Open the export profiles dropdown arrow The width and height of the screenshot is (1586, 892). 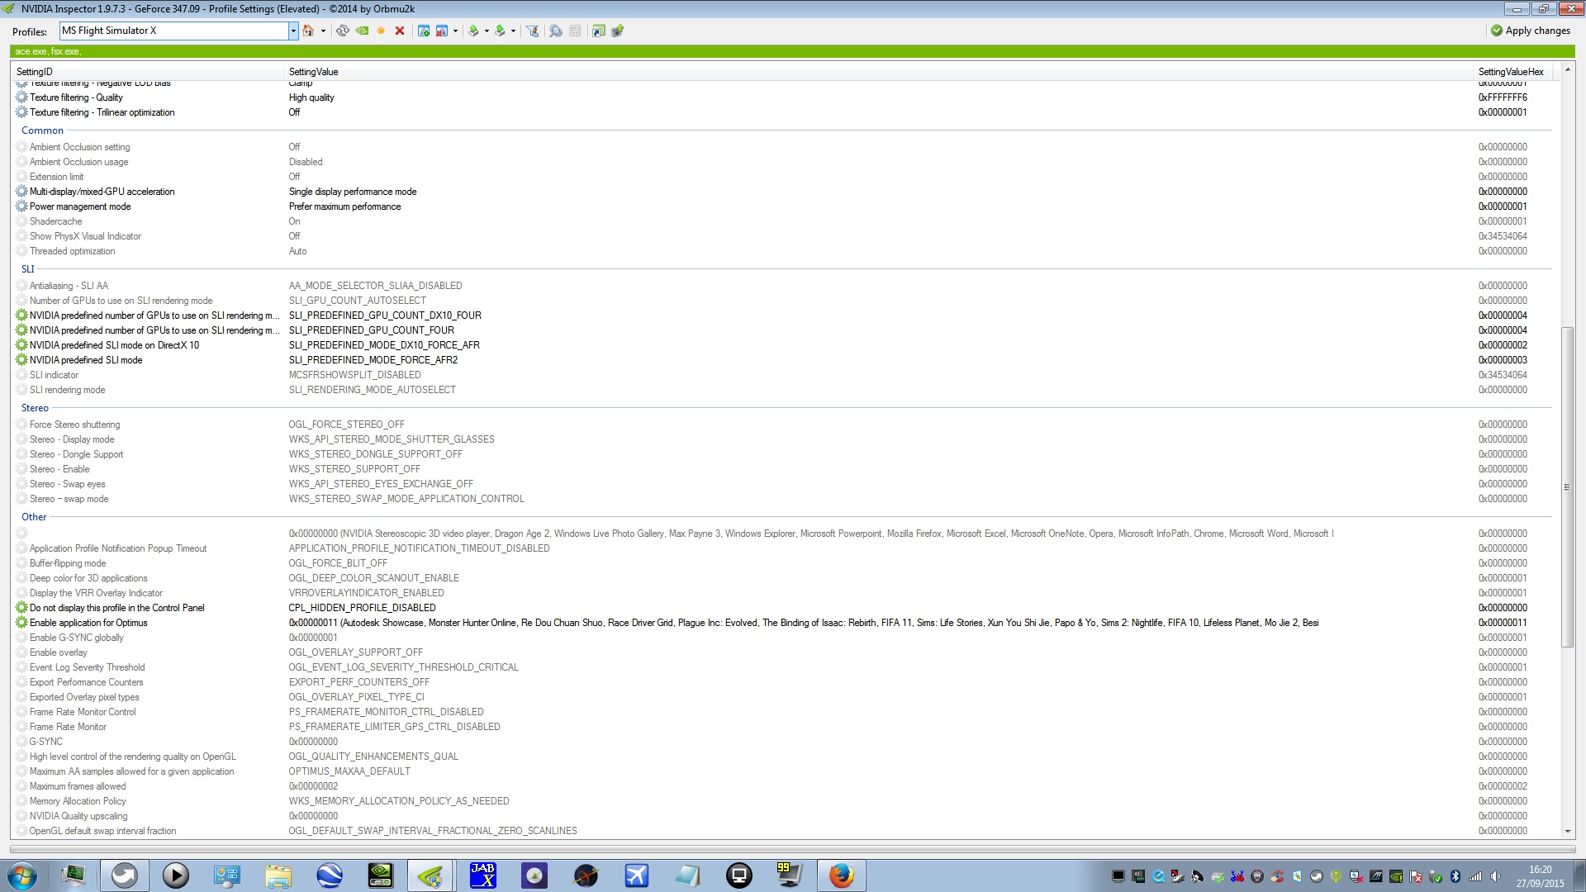point(487,31)
